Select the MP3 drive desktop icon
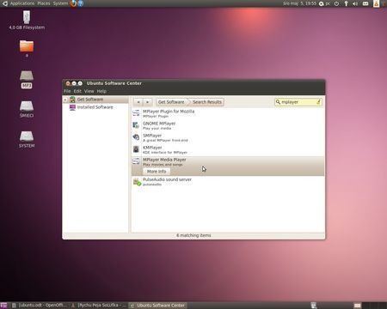 coord(27,80)
